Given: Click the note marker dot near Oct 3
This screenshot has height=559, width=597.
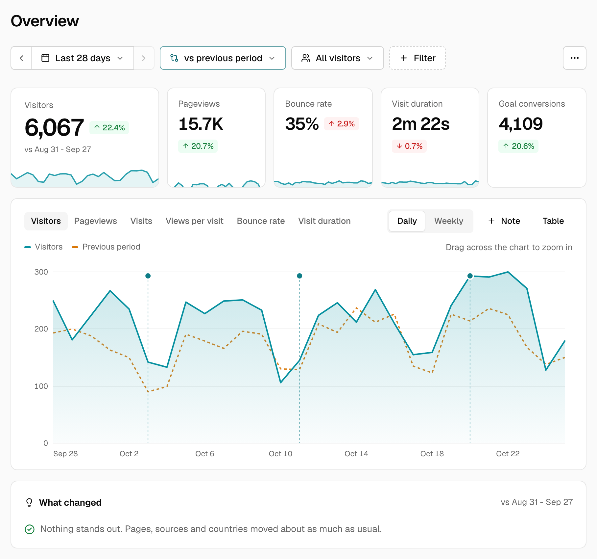Looking at the screenshot, I should [x=148, y=276].
